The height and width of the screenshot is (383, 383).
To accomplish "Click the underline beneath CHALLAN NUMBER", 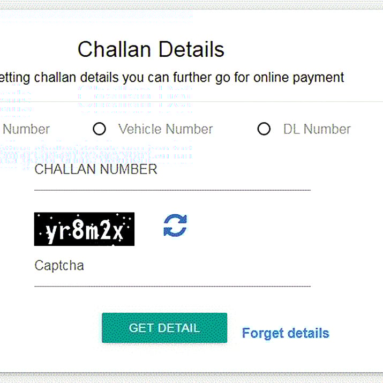I will [x=171, y=190].
